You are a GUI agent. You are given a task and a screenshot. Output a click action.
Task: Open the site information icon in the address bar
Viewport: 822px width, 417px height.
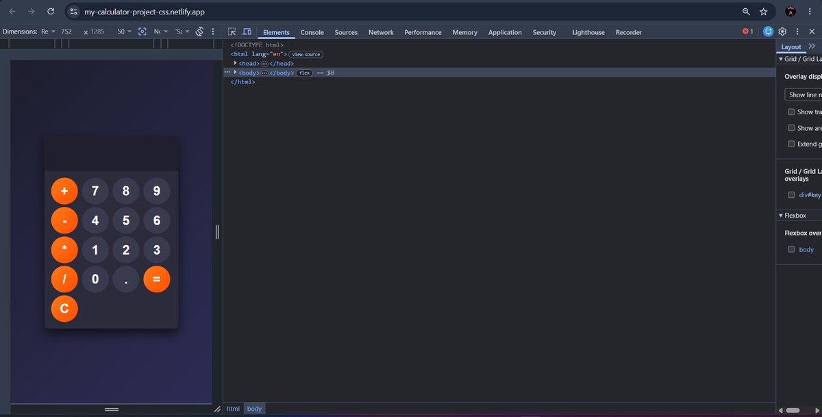point(75,12)
